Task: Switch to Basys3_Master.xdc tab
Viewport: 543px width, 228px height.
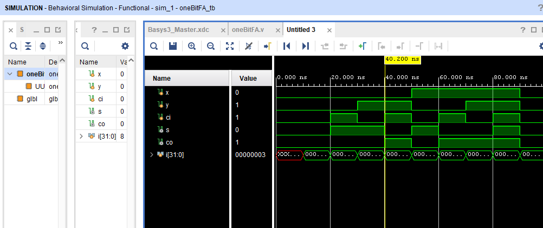Action: 178,30
